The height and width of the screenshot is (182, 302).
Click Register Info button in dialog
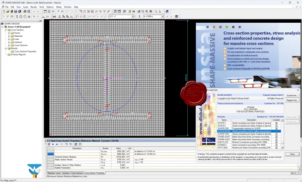tap(292, 100)
